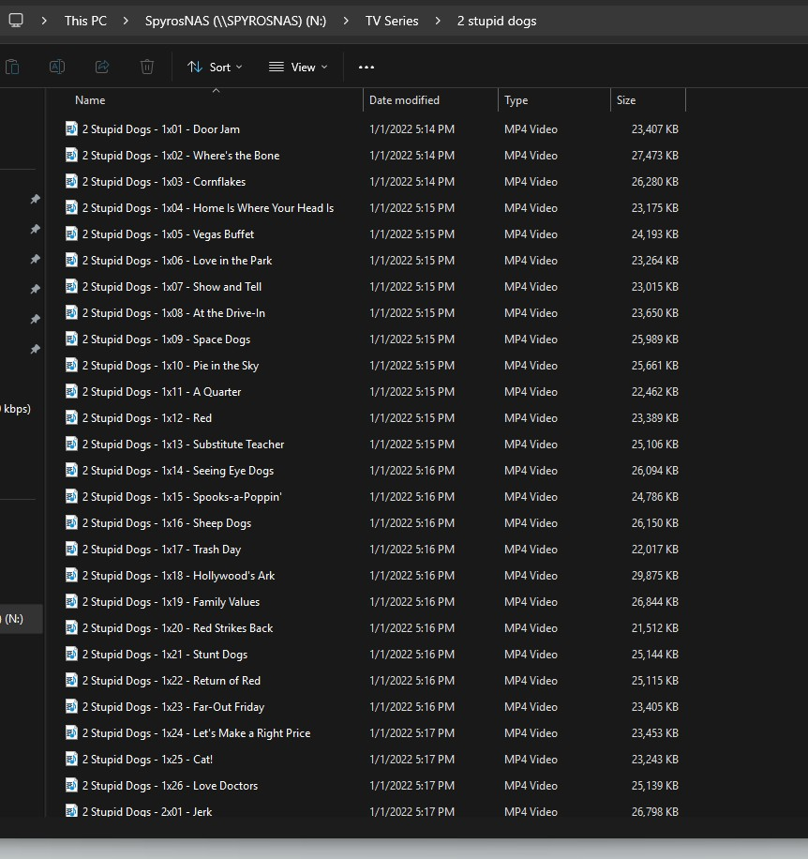Viewport: 808px width, 859px height.
Task: Expand the chevron after This PC breadcrumb
Action: pos(127,21)
